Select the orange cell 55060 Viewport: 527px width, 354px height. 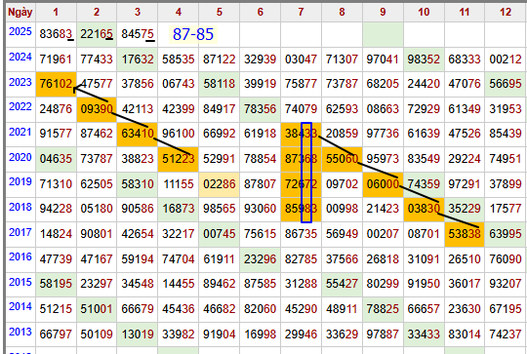[x=342, y=159]
